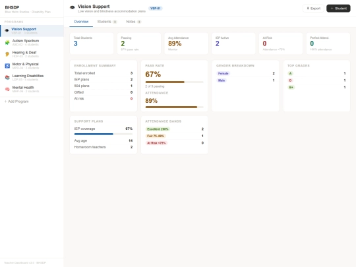The height and width of the screenshot is (267, 356).
Task: Click the Female gender badge
Action: click(223, 73)
